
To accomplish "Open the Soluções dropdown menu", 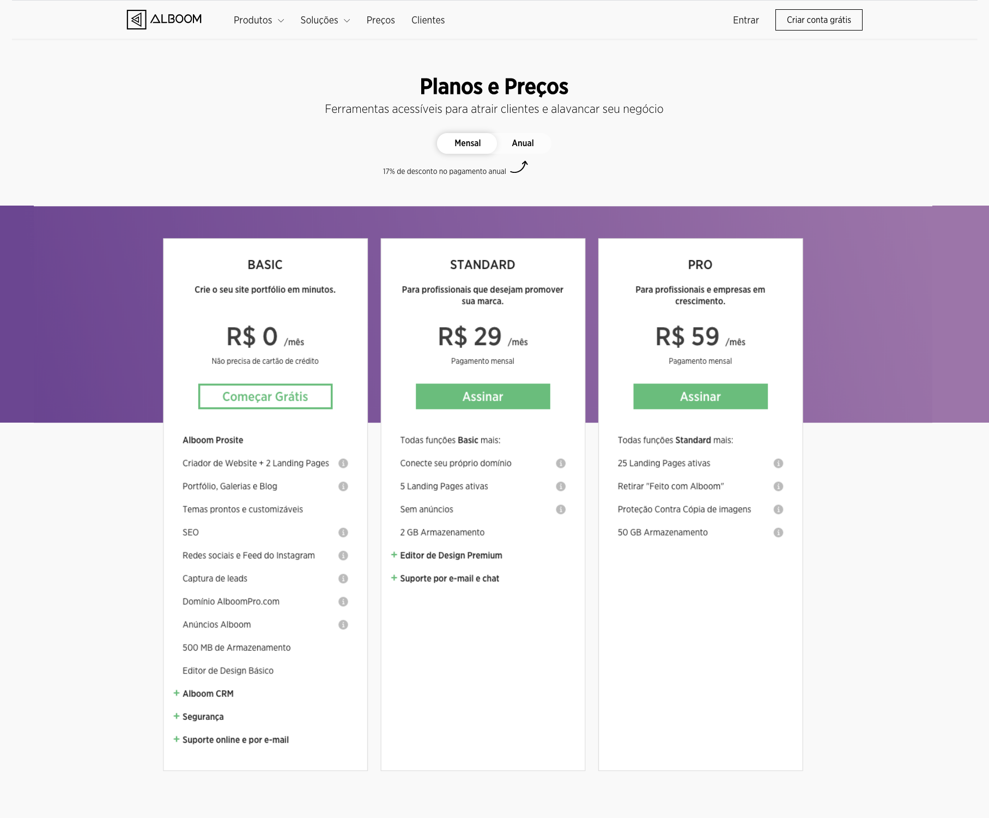I will (x=325, y=20).
